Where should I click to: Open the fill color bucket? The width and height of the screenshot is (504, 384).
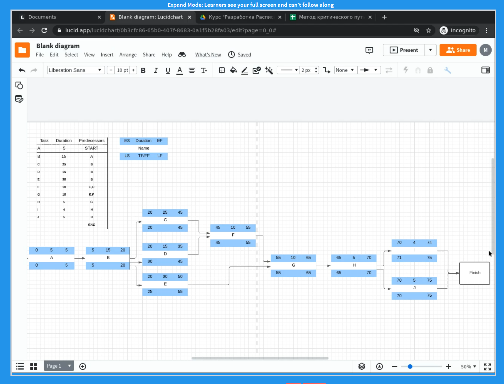tap(234, 70)
